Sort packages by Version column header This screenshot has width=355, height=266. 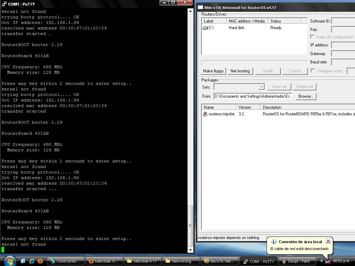click(248, 107)
